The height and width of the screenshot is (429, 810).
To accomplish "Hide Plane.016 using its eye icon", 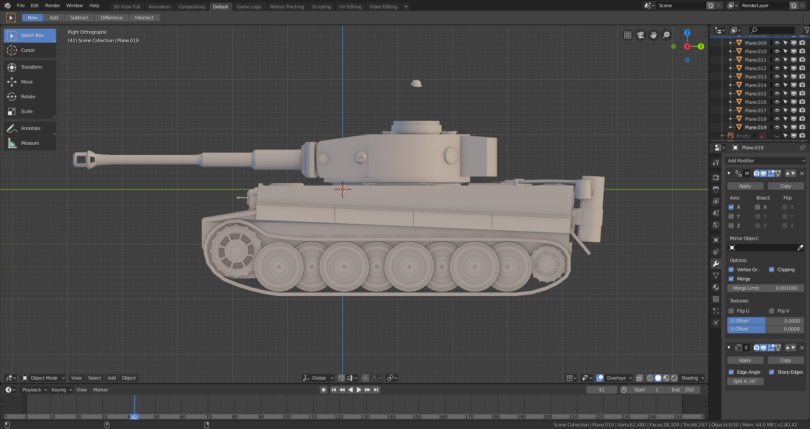I will (x=777, y=102).
